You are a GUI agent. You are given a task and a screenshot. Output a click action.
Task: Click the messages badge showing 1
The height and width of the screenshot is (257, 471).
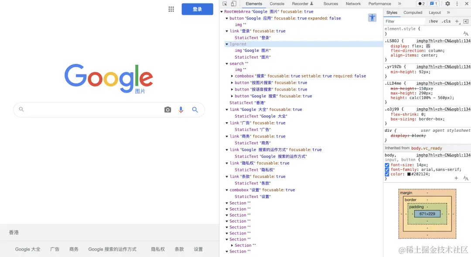[433, 3]
